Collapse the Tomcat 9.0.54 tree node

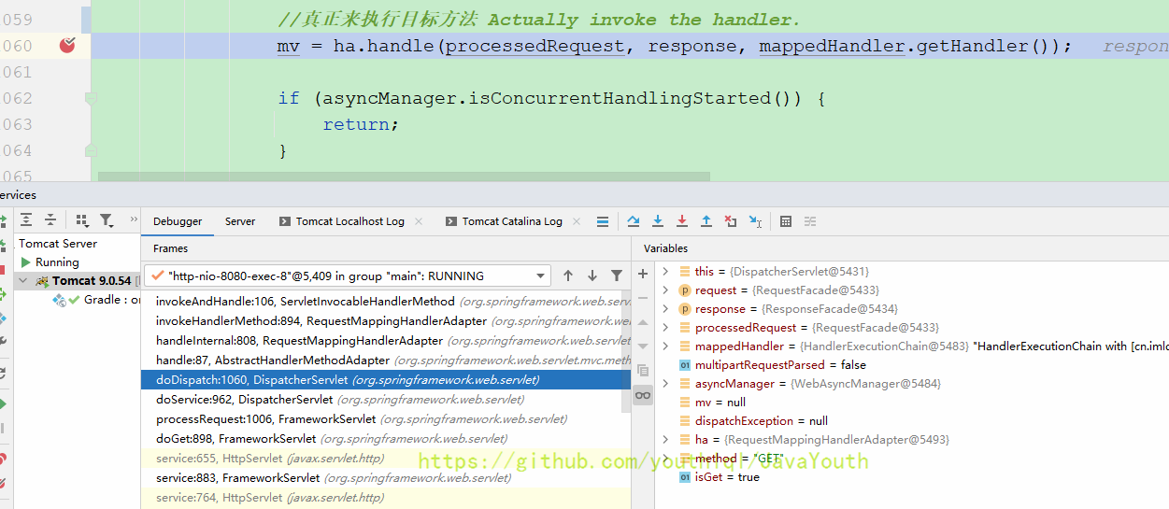(23, 281)
